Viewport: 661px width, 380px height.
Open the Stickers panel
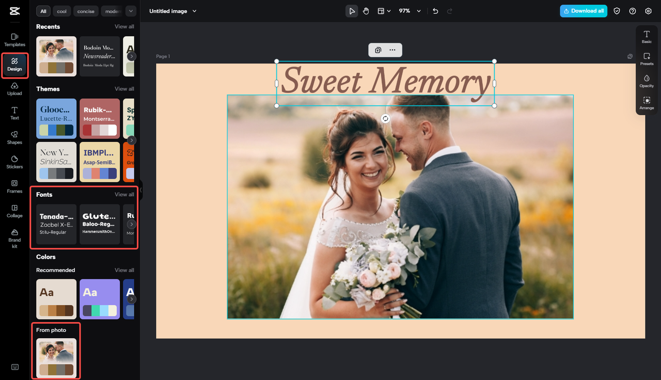point(14,162)
